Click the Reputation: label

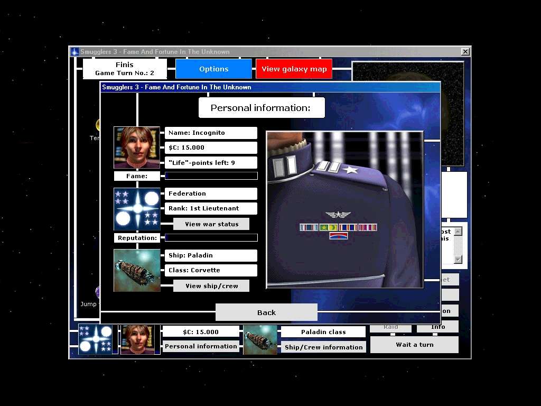point(137,238)
